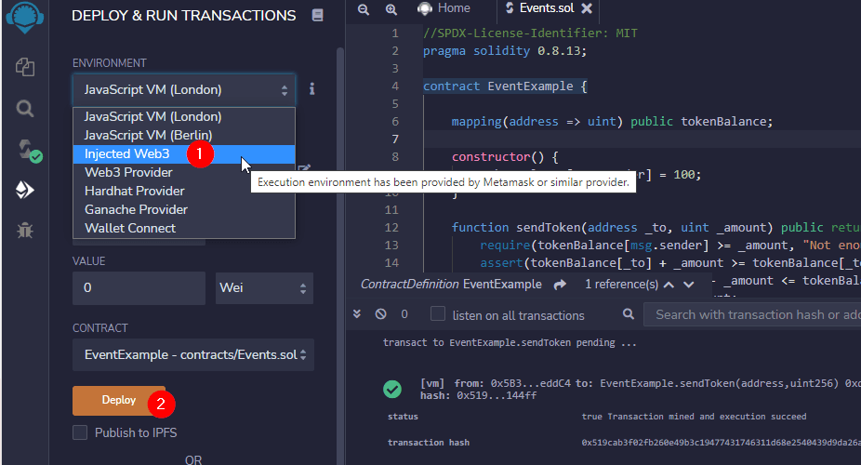Collapse the terminal panel with double chevron
Screen dimensions: 861x465
point(357,314)
